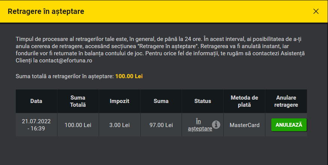Viewport: 328px width, 165px height.
Task: Select the 97.00 Lei amount cell
Action: click(161, 125)
